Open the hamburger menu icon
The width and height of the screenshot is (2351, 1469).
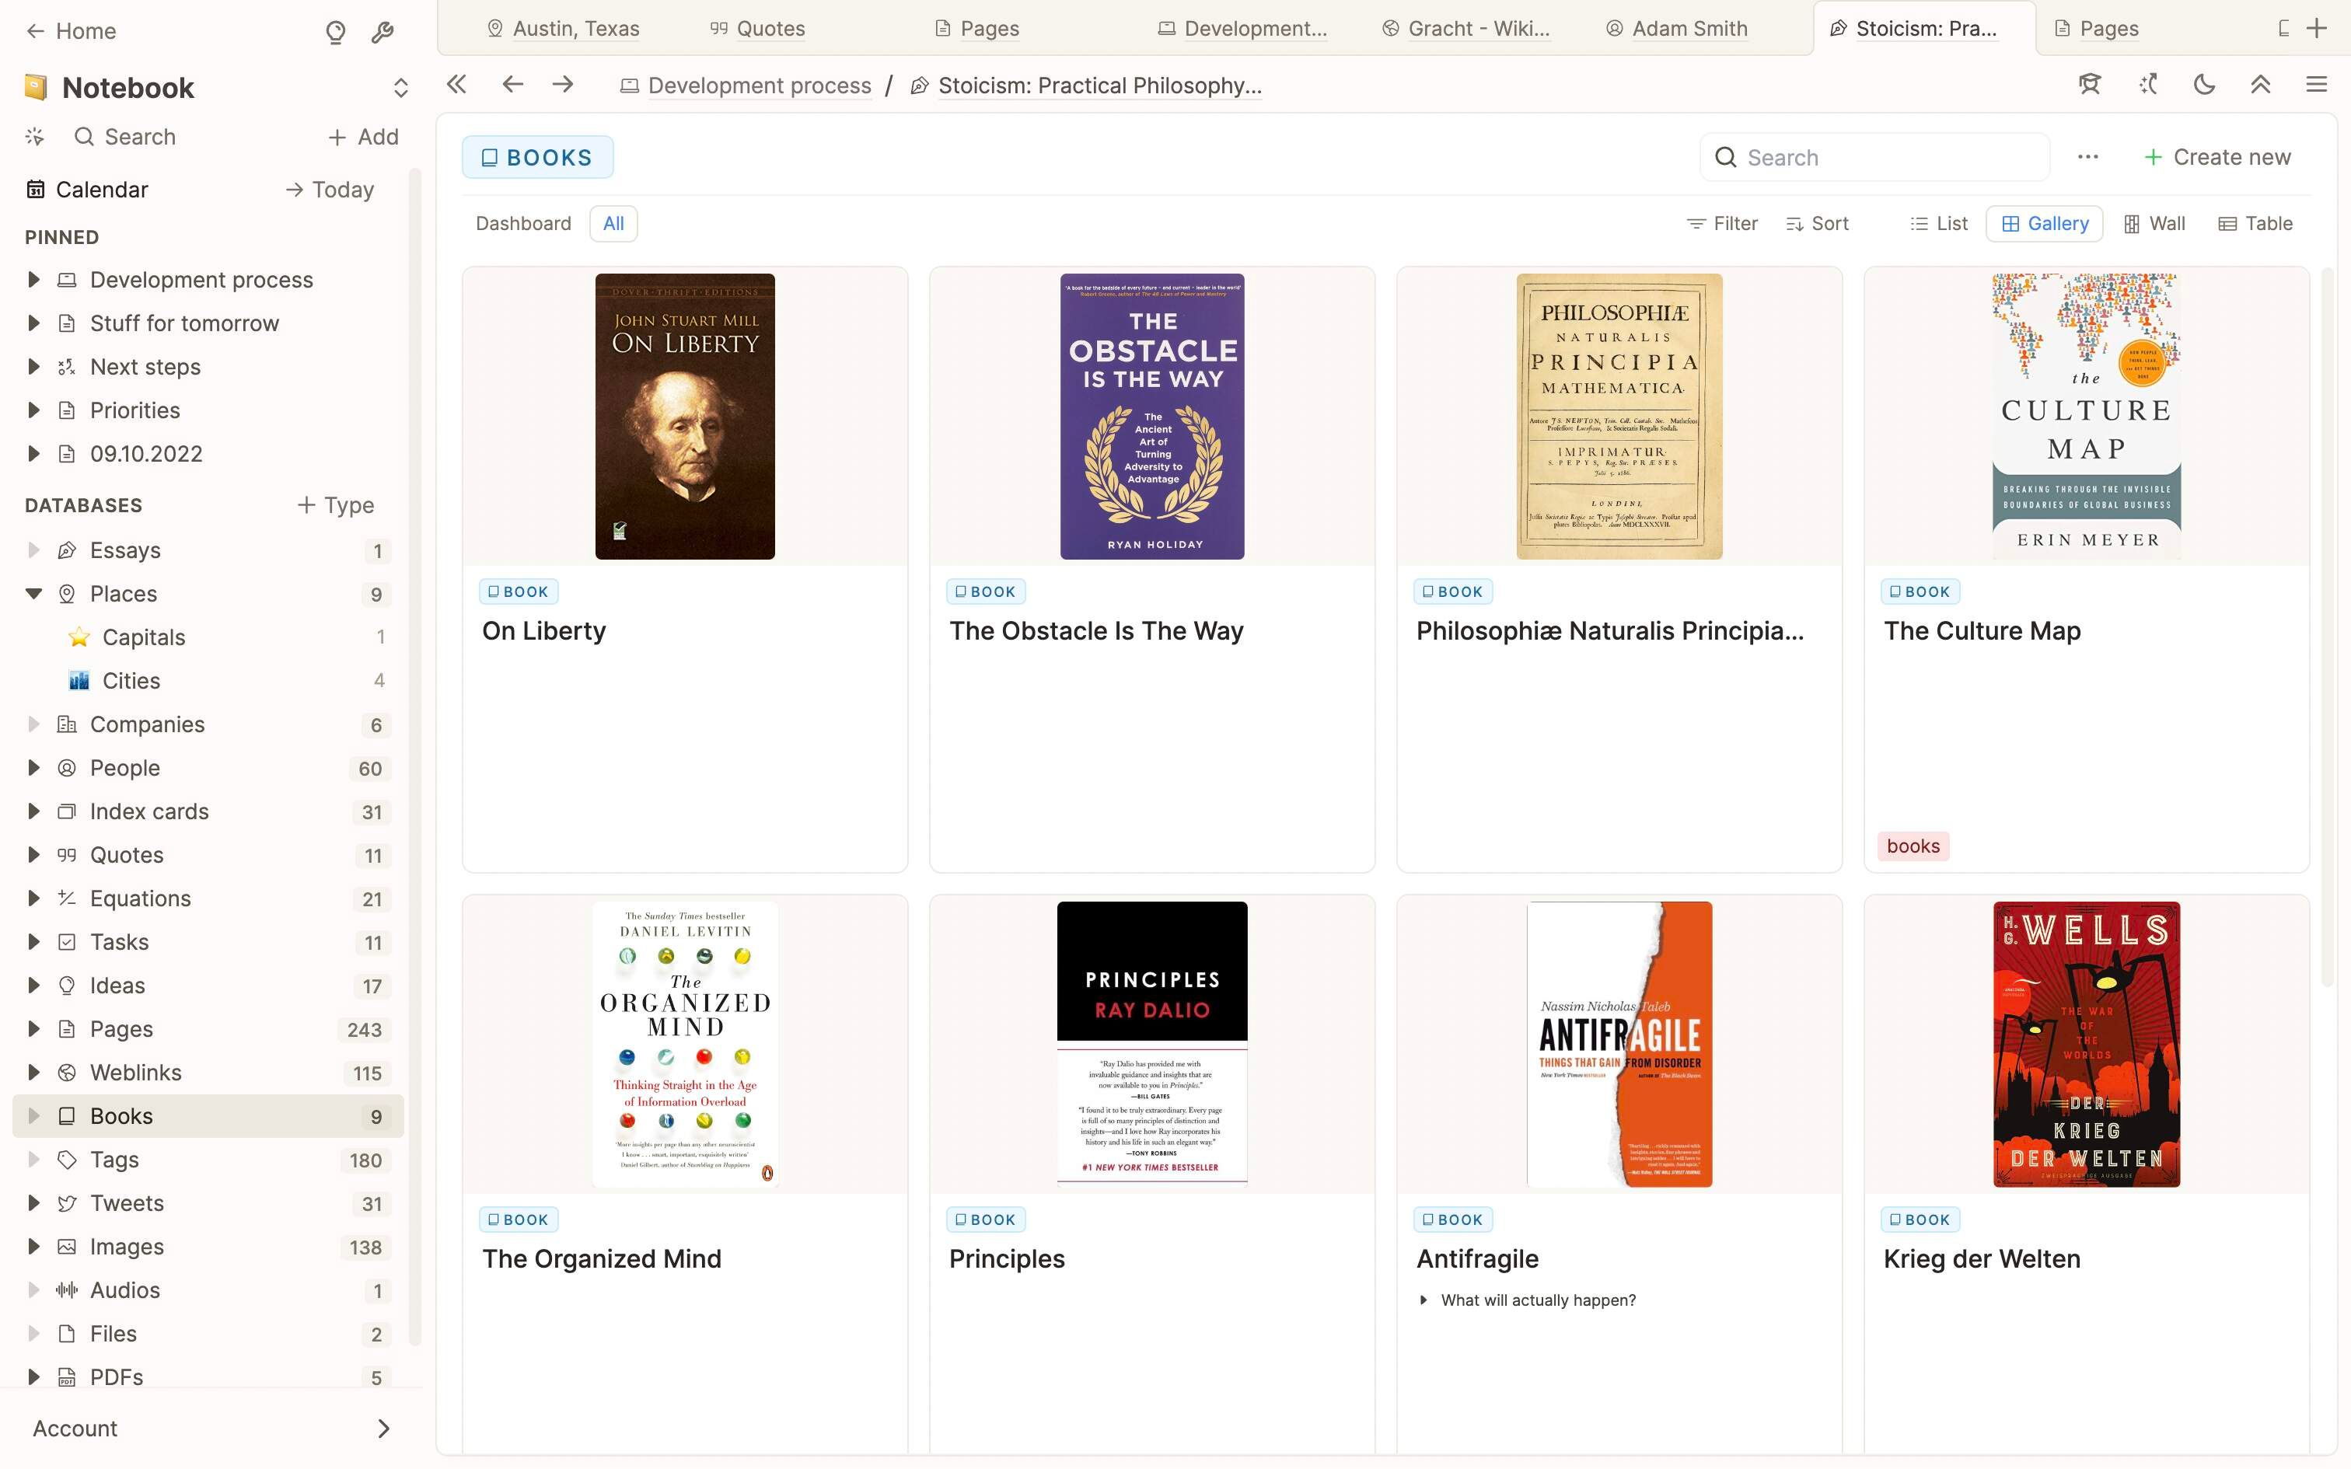coord(2316,85)
